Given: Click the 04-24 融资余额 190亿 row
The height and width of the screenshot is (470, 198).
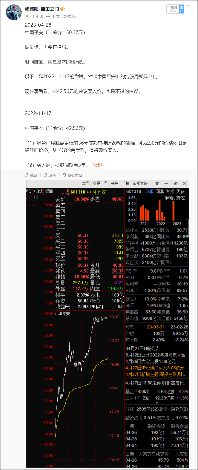Looking at the screenshot, I should [157, 445].
